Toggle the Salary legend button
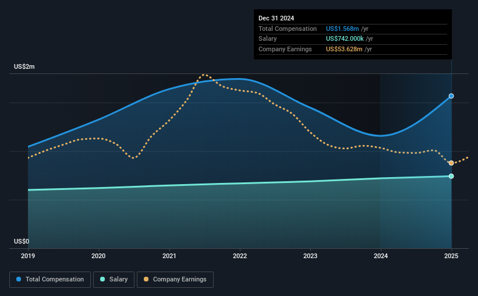The width and height of the screenshot is (478, 296). [x=114, y=280]
